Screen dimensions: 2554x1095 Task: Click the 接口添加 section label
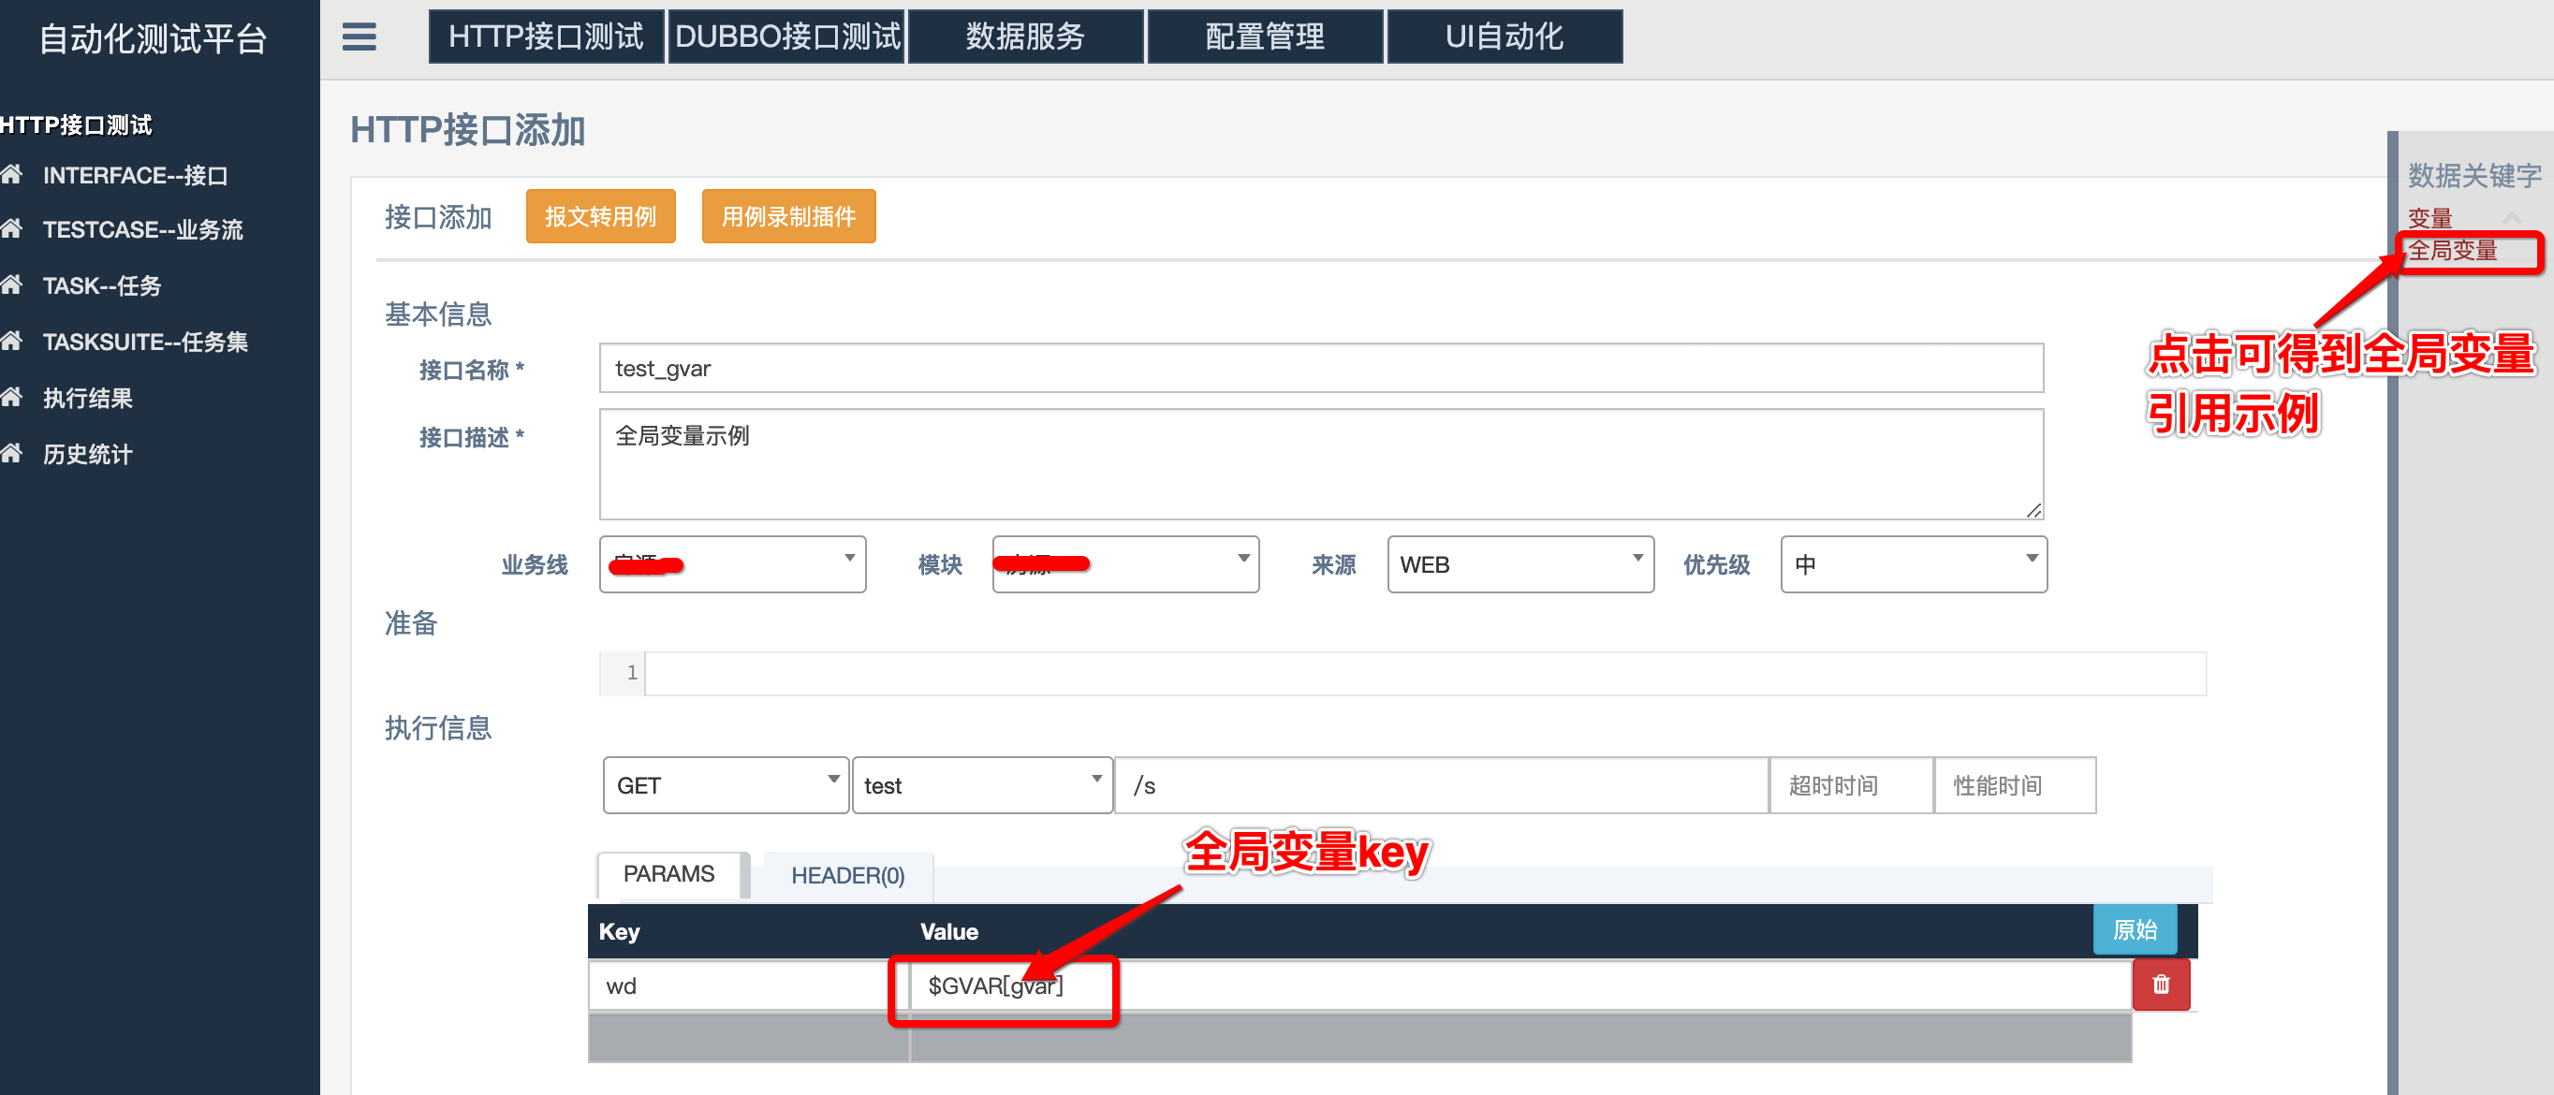click(x=438, y=217)
